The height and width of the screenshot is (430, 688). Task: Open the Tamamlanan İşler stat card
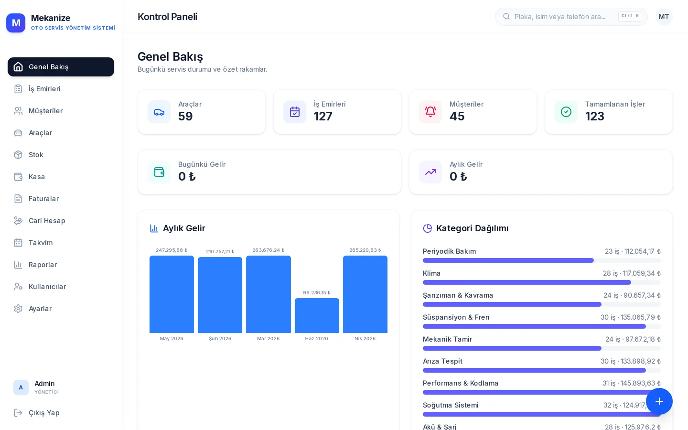pos(609,112)
